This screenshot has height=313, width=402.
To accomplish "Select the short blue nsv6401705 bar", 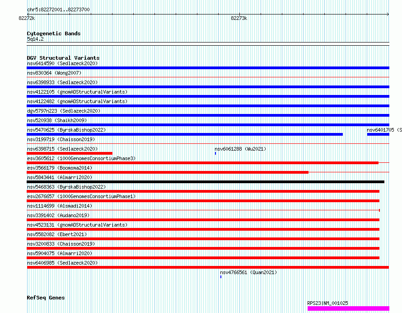I will 378,134.
